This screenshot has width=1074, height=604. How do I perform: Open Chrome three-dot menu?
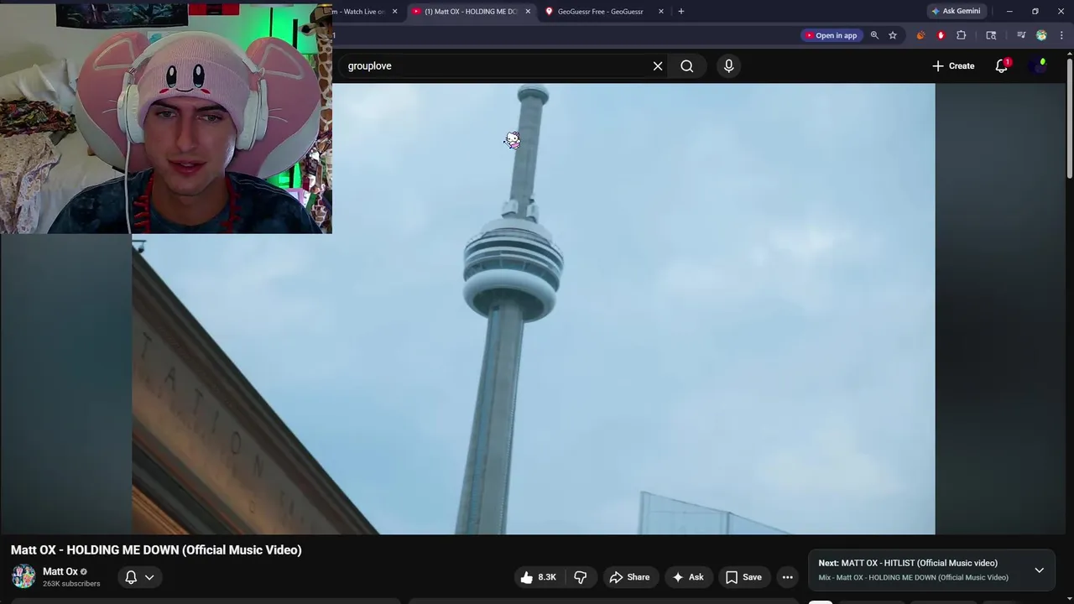click(1062, 35)
